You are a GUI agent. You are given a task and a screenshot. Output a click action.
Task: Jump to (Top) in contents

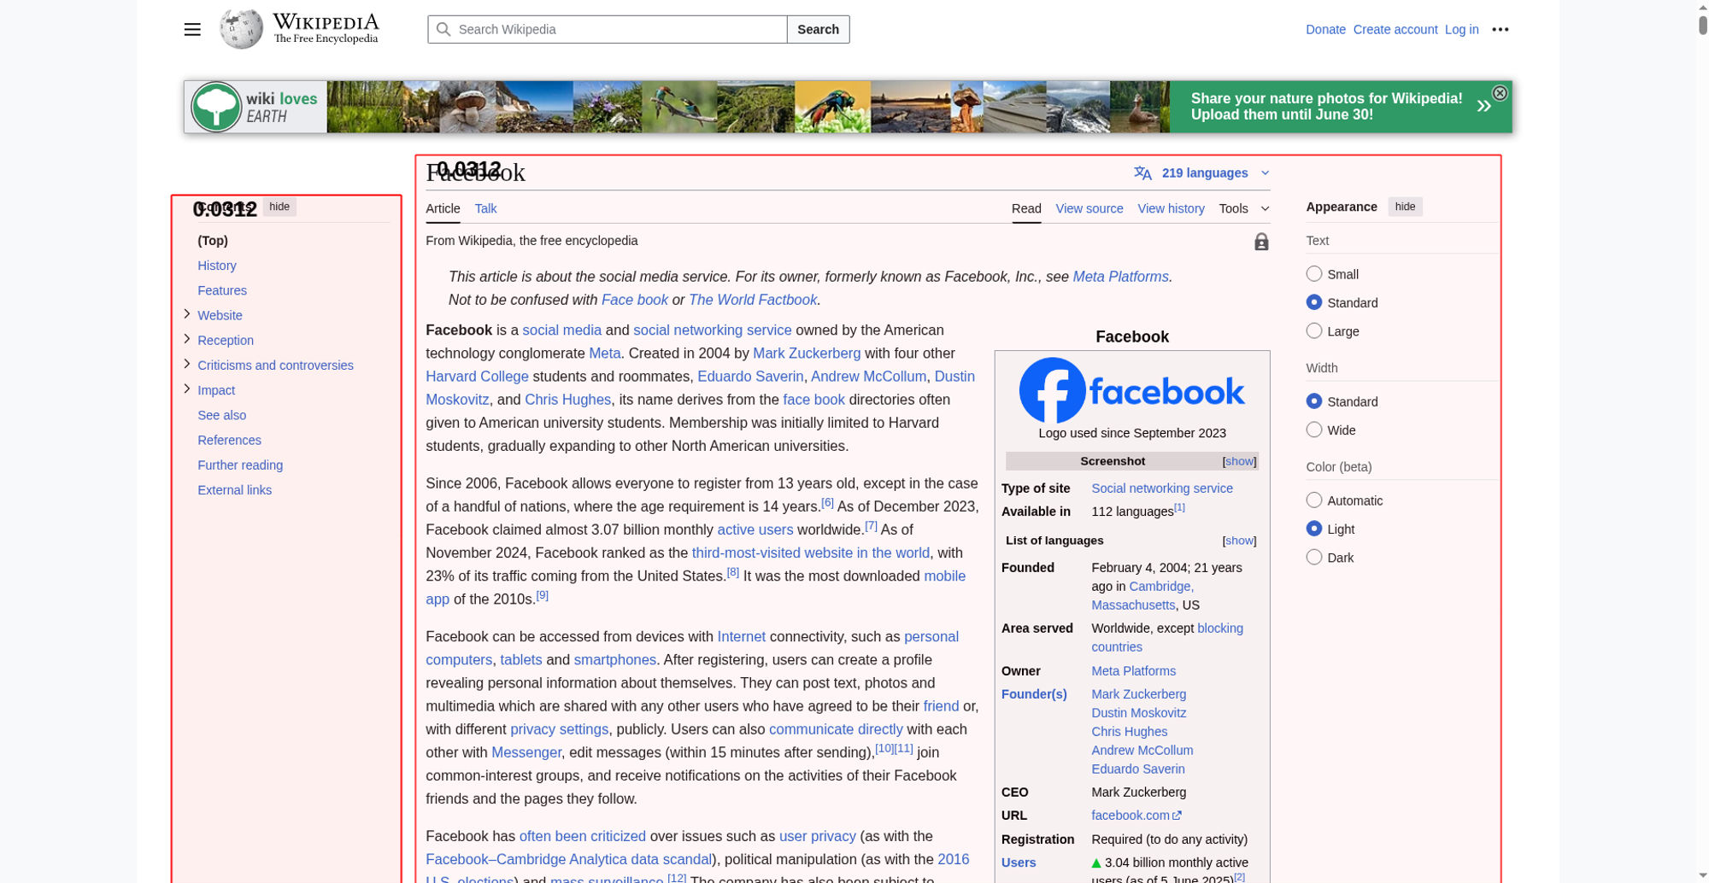coord(213,241)
